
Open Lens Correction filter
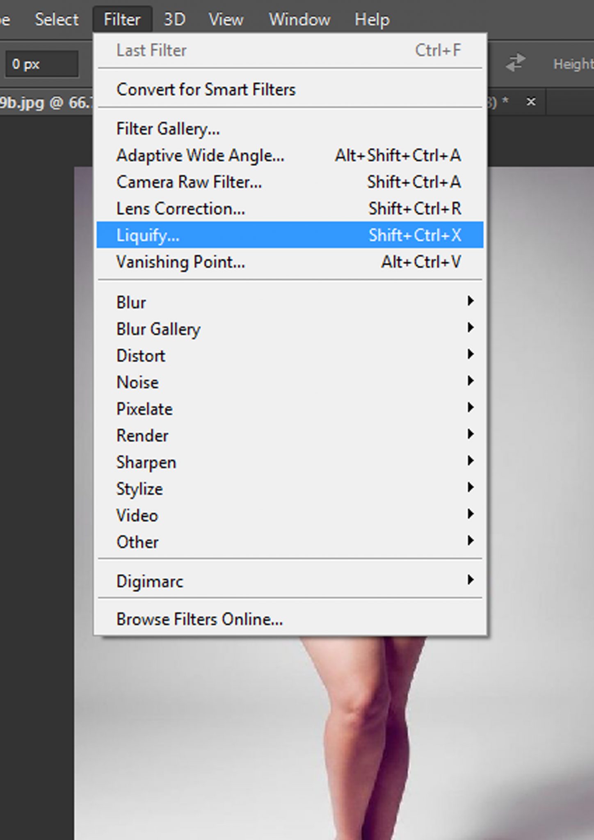click(180, 209)
